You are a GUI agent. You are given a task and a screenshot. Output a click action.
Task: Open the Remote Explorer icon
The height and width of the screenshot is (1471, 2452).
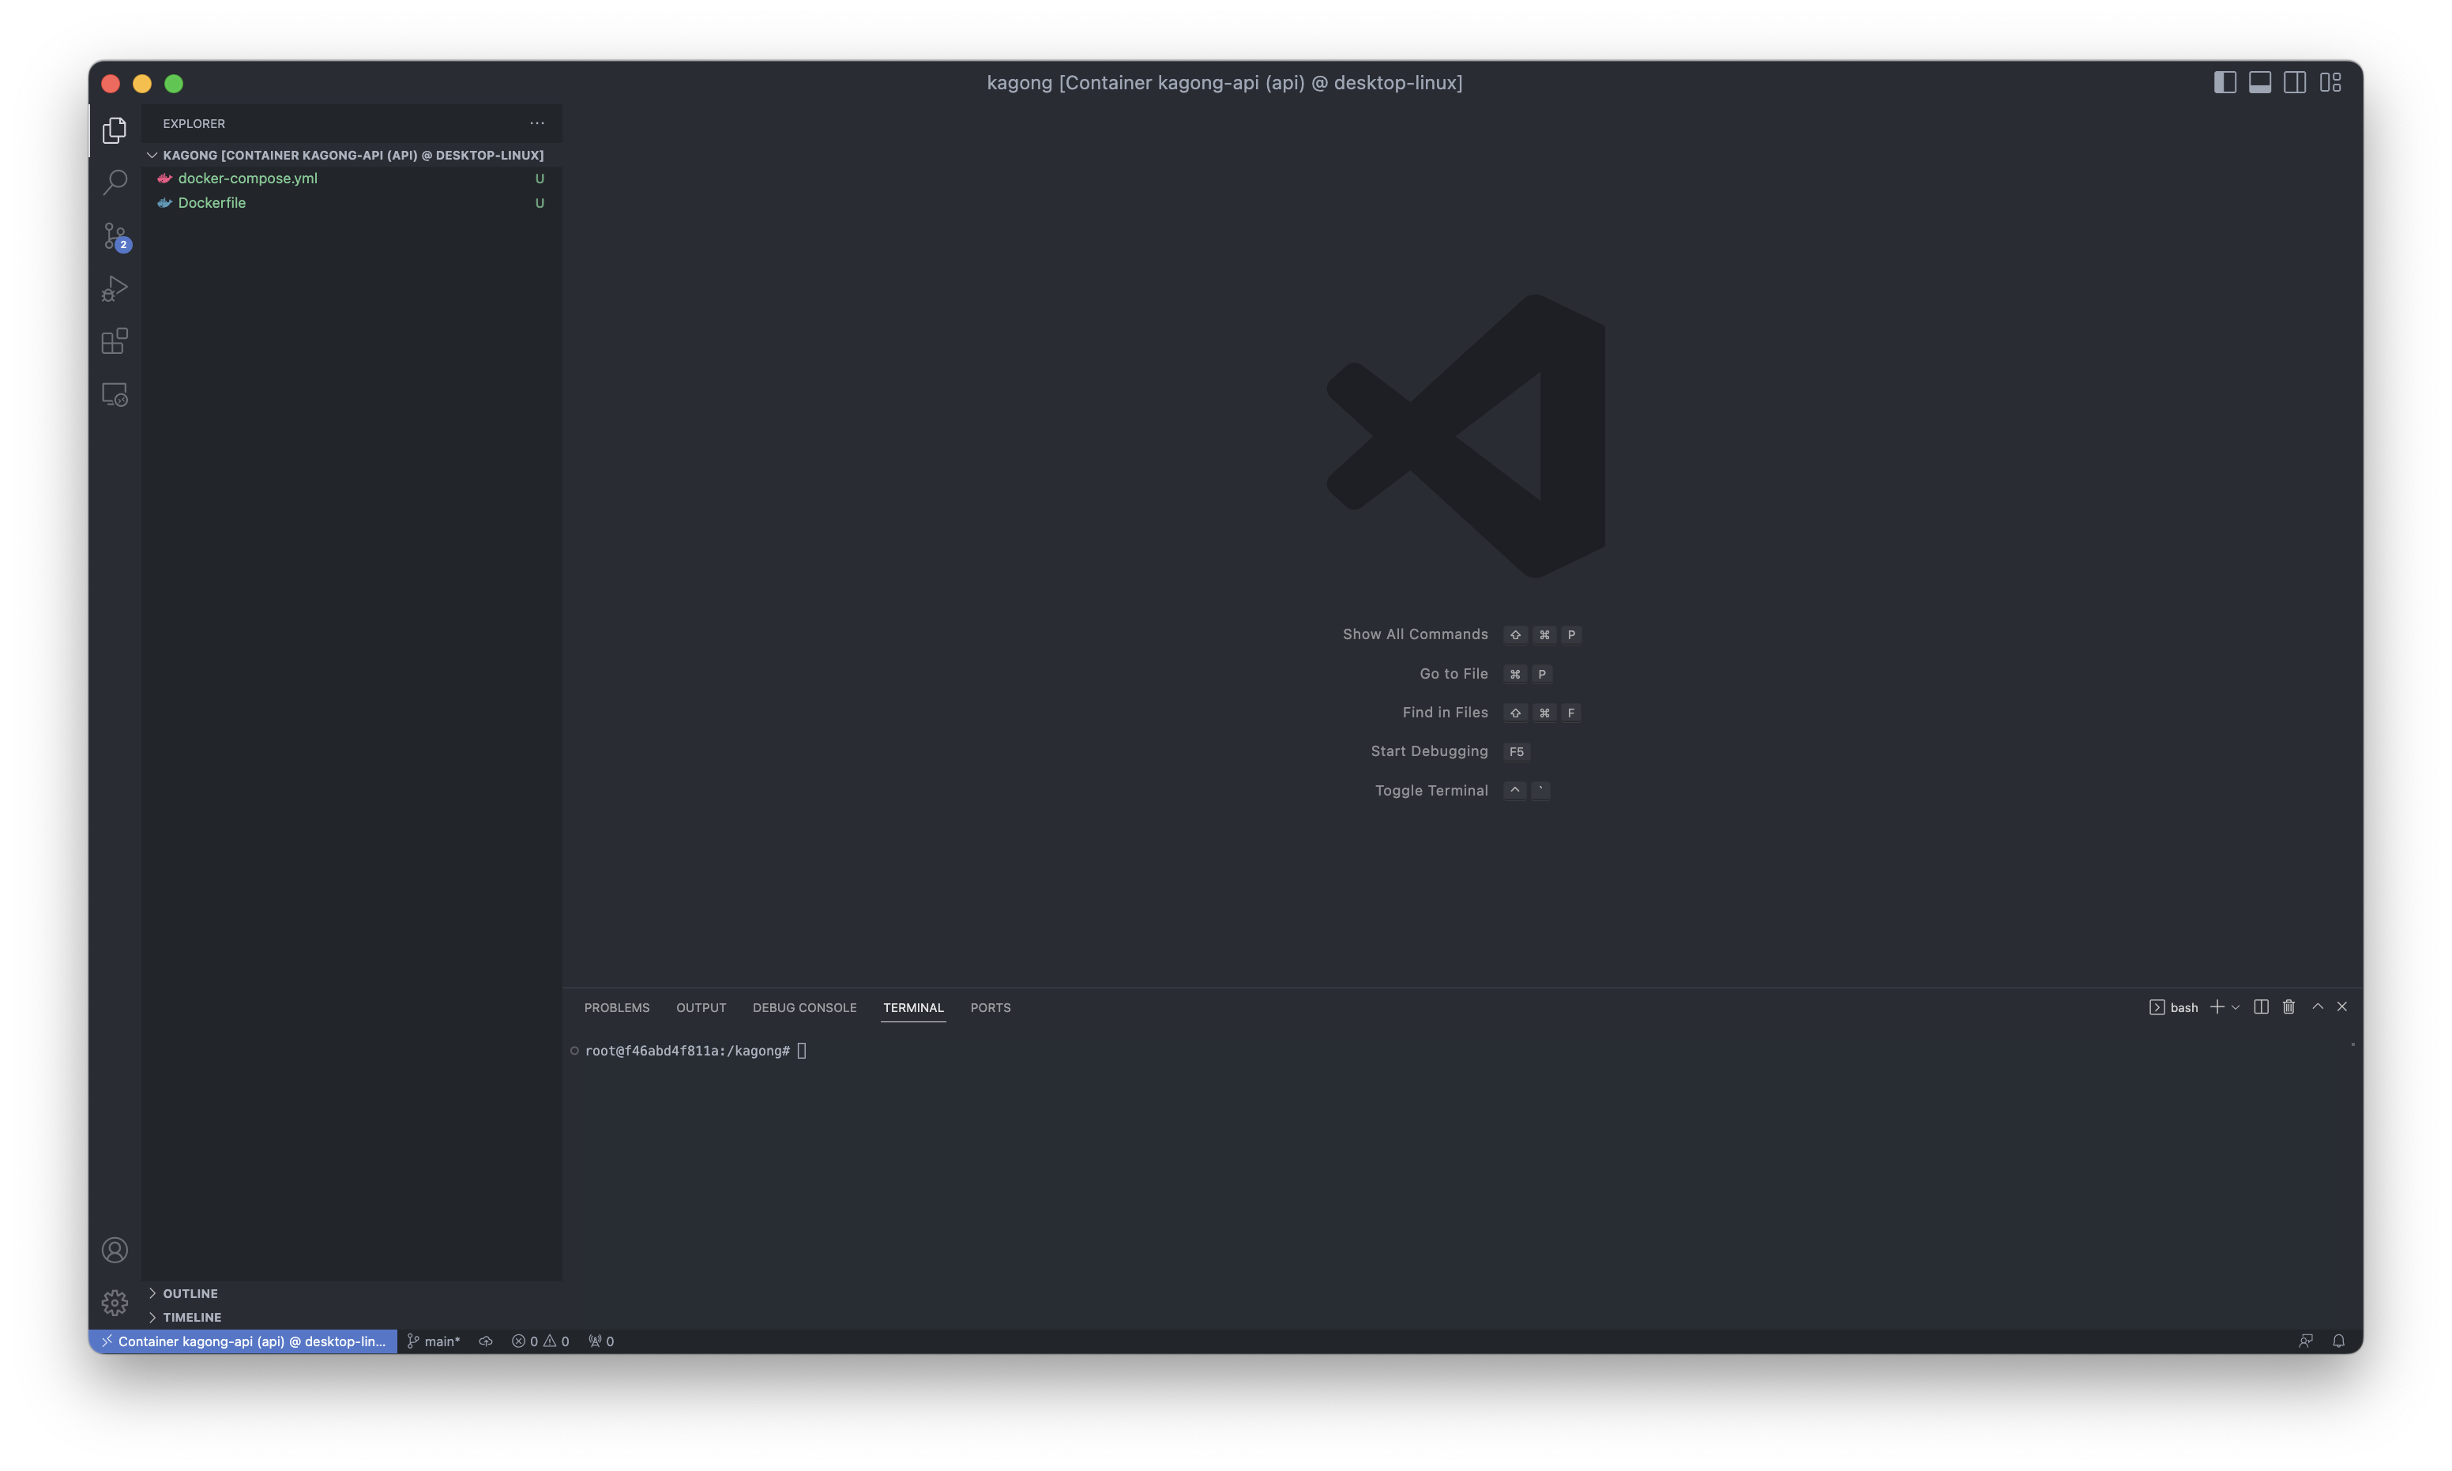pyautogui.click(x=115, y=393)
